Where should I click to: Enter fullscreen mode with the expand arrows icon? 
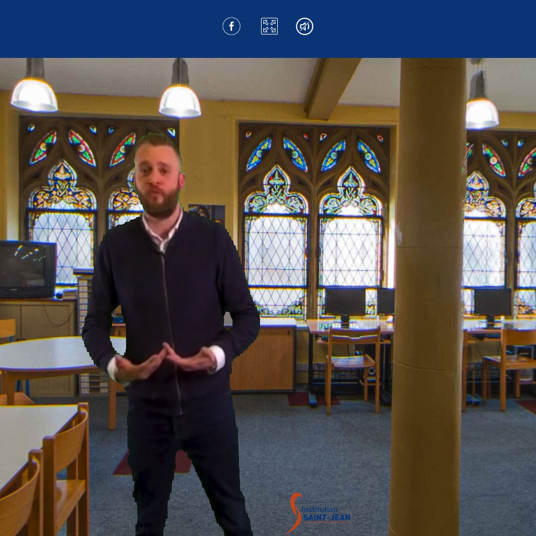[x=269, y=26]
